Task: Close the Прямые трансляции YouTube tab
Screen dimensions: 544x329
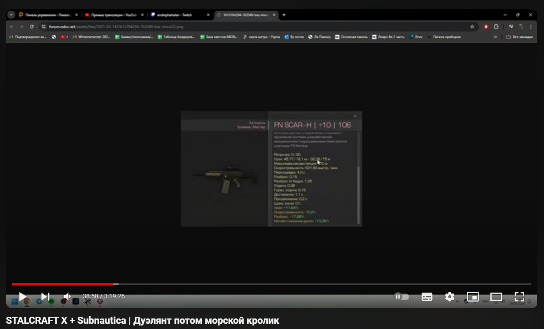Action: (x=142, y=15)
